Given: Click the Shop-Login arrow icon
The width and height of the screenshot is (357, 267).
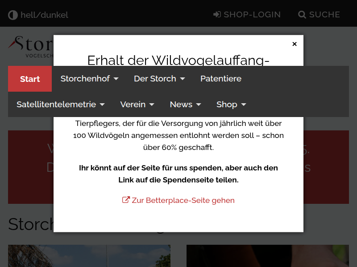Looking at the screenshot, I should coord(217,15).
